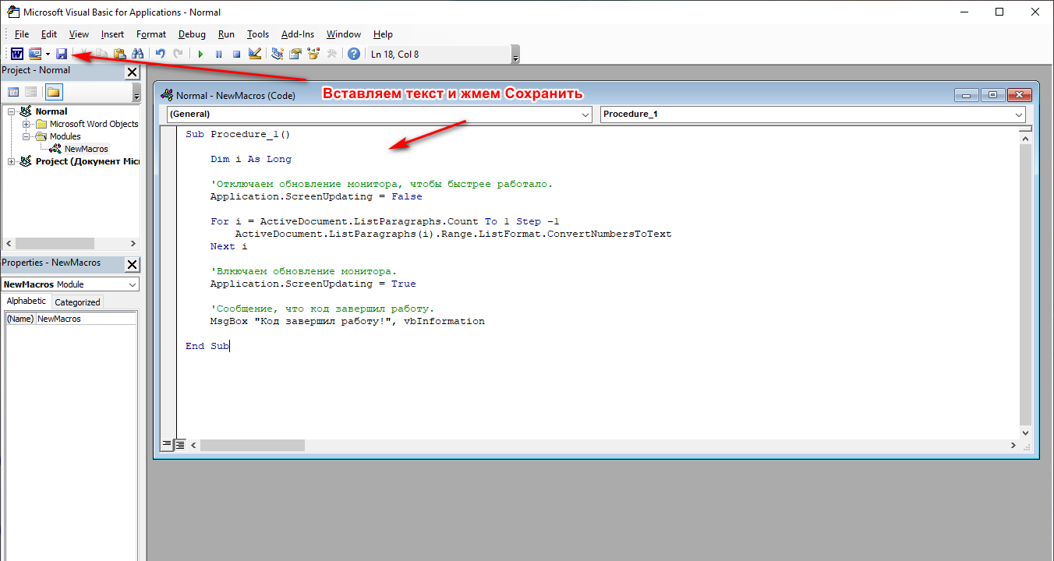Open the Window menu
This screenshot has width=1054, height=561.
344,34
